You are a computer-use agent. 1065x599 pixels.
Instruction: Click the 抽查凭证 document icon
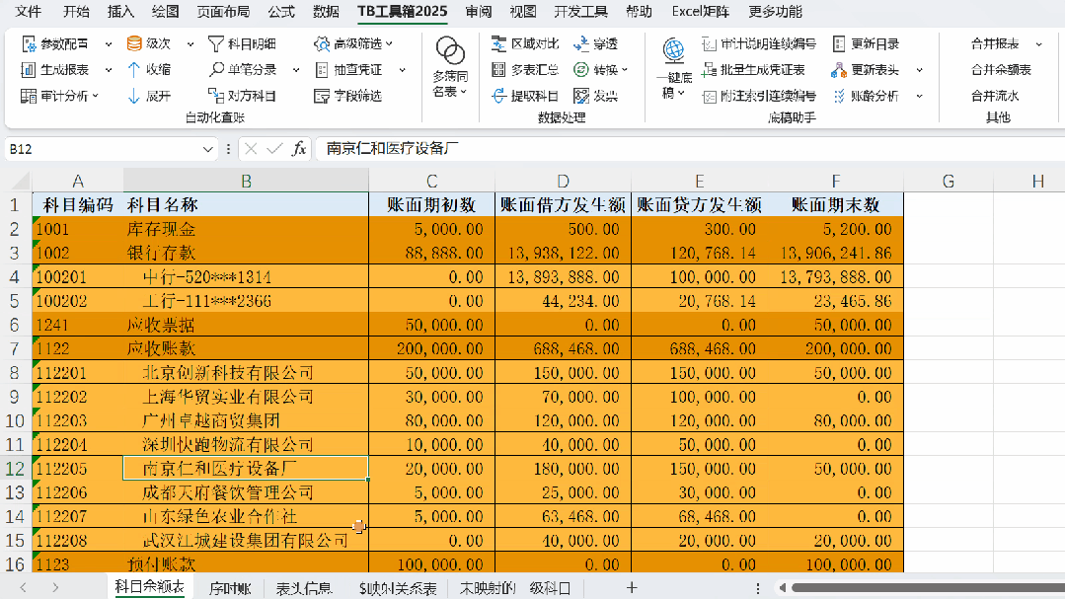[x=322, y=70]
